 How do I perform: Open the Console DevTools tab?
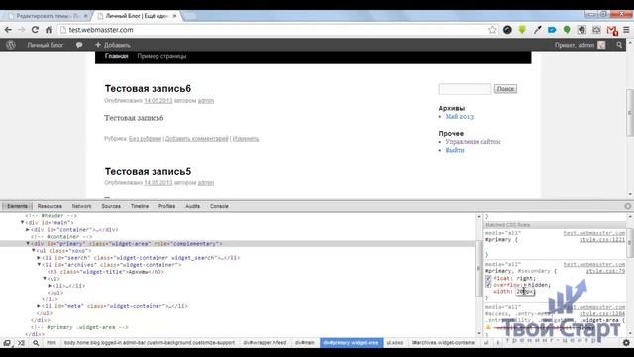219,206
